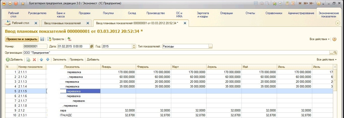Open the Организация selection ellipsis
The height and width of the screenshot is (118, 344).
tap(331, 53)
